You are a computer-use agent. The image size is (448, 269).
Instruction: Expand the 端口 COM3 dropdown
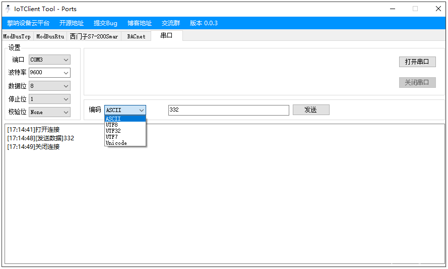pyautogui.click(x=49, y=60)
